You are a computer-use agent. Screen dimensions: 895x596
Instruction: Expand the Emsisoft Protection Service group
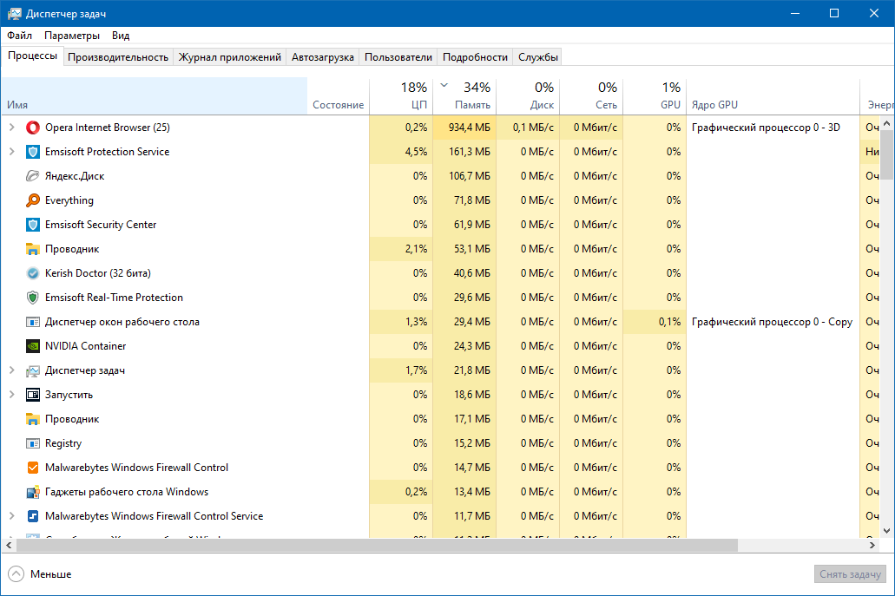[11, 152]
